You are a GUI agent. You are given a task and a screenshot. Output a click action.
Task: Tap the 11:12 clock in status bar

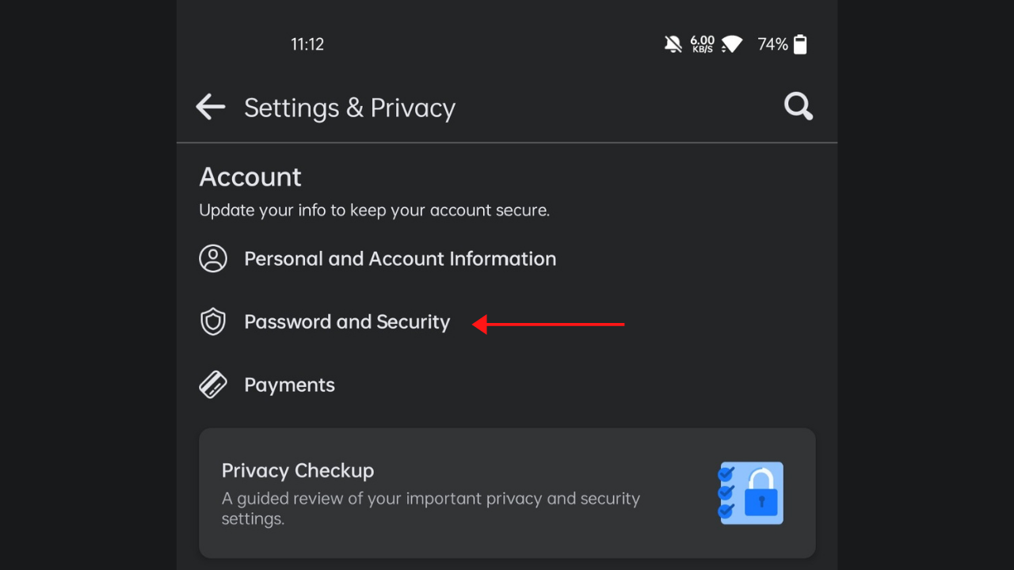tap(307, 44)
